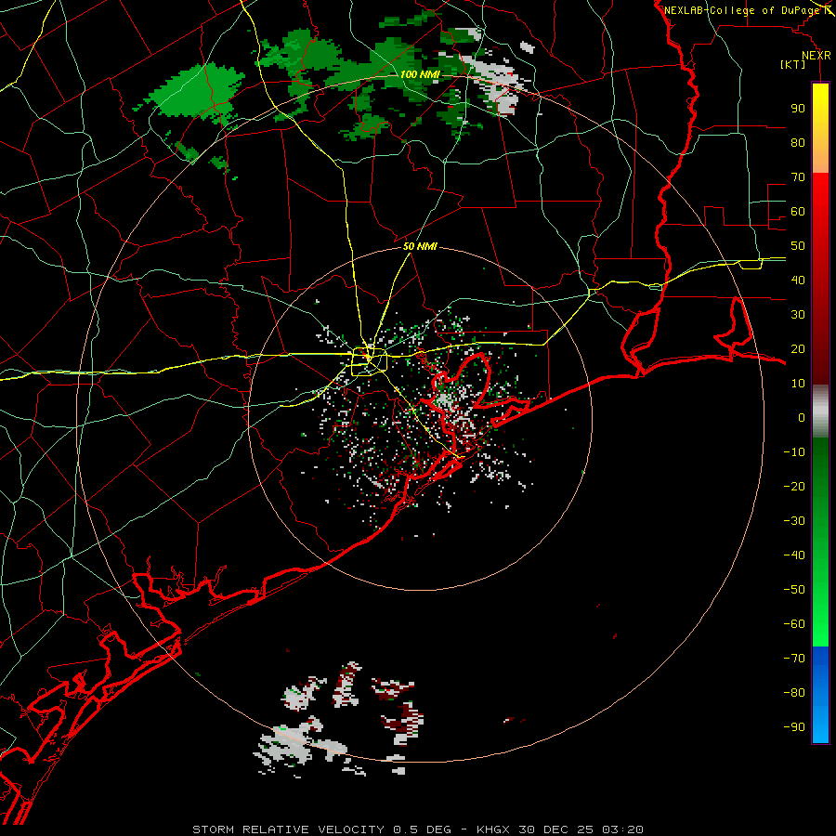
Task: Click the -30 scale value
Action: pyautogui.click(x=794, y=521)
